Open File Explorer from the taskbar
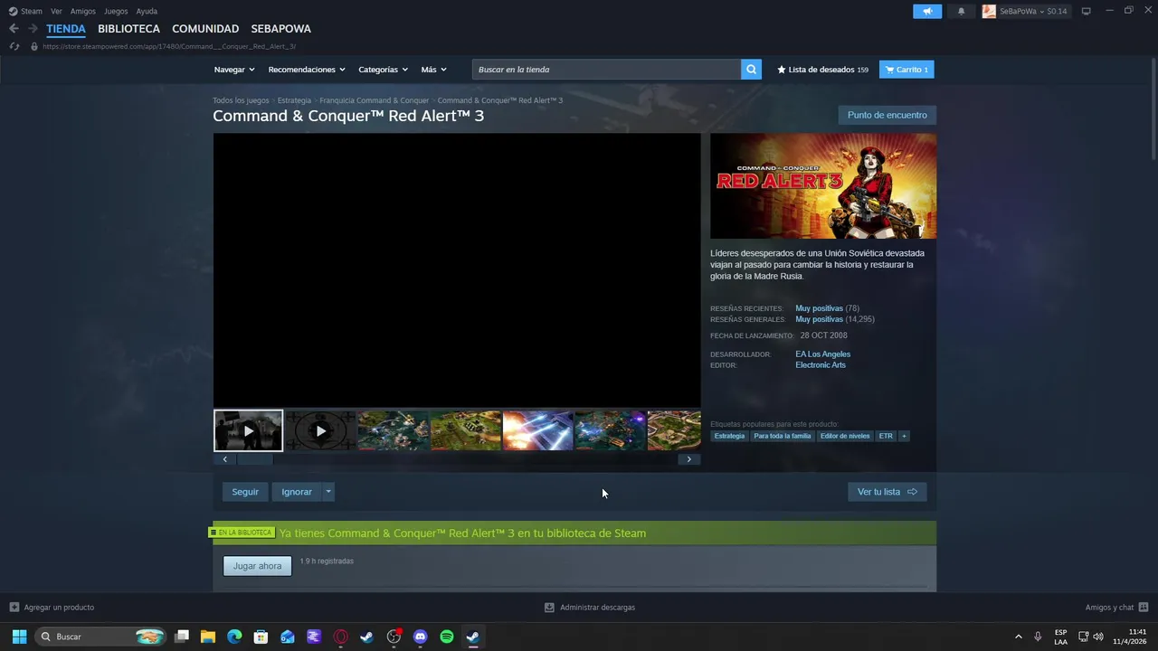 point(208,637)
